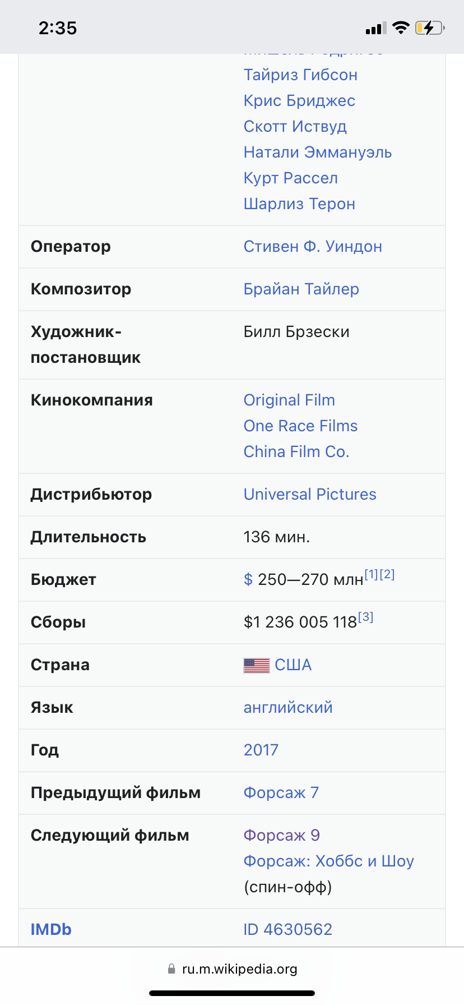Screen dimensions: 464x1005
Task: Tap the battery charging icon
Action: (x=429, y=27)
